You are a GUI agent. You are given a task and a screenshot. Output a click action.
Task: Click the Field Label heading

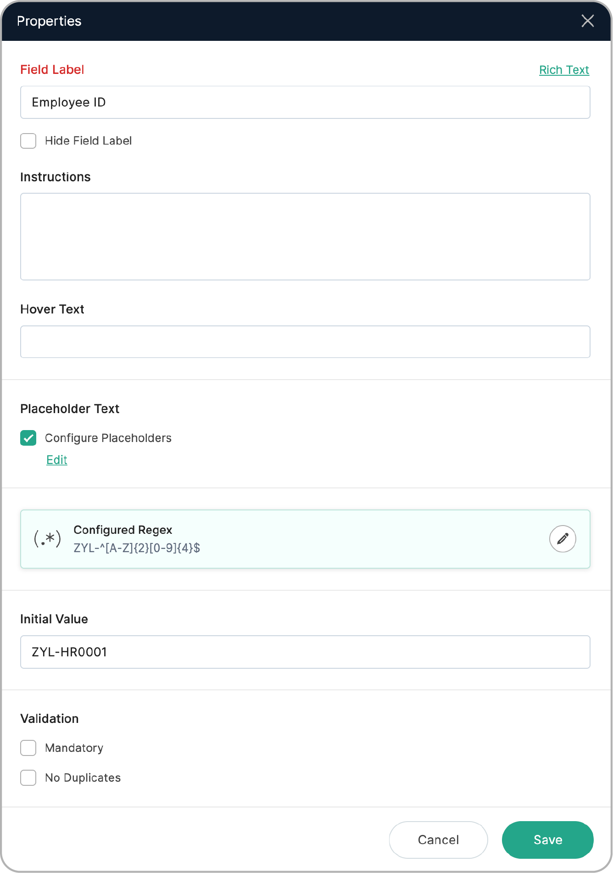pyautogui.click(x=52, y=70)
